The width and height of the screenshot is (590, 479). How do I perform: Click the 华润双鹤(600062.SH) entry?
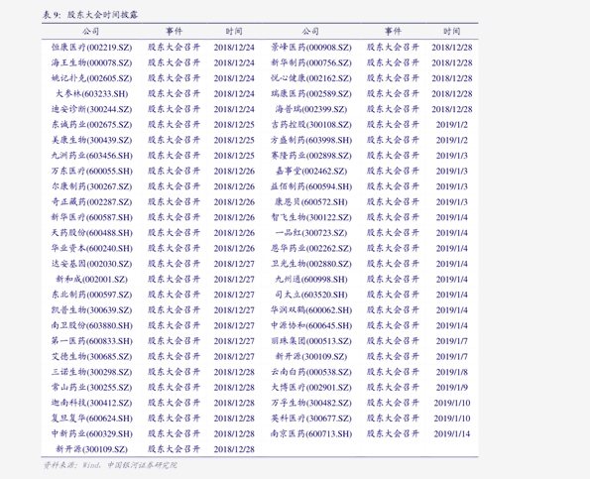coord(310,310)
